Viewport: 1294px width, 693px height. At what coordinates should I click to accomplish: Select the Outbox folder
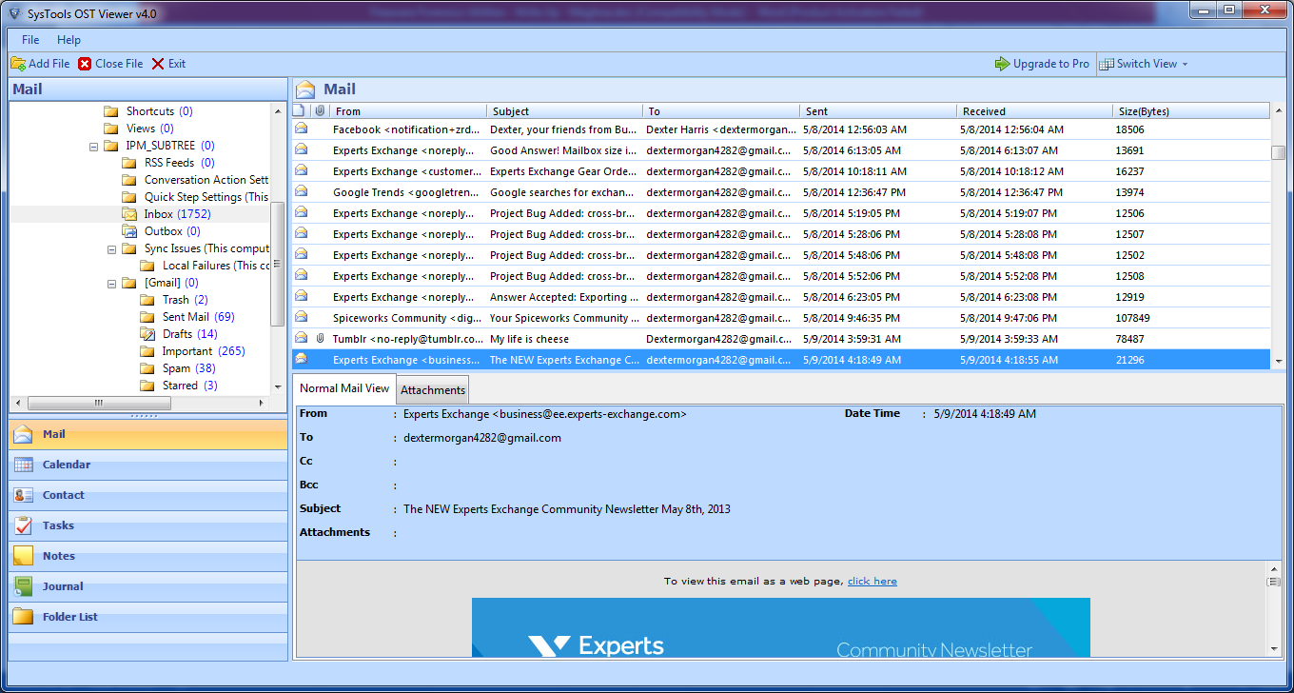172,231
